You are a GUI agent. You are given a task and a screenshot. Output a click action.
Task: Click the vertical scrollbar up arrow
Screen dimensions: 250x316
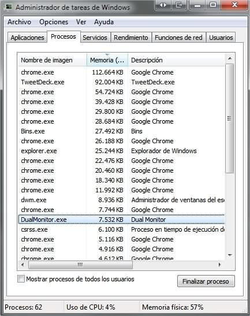(x=230, y=59)
